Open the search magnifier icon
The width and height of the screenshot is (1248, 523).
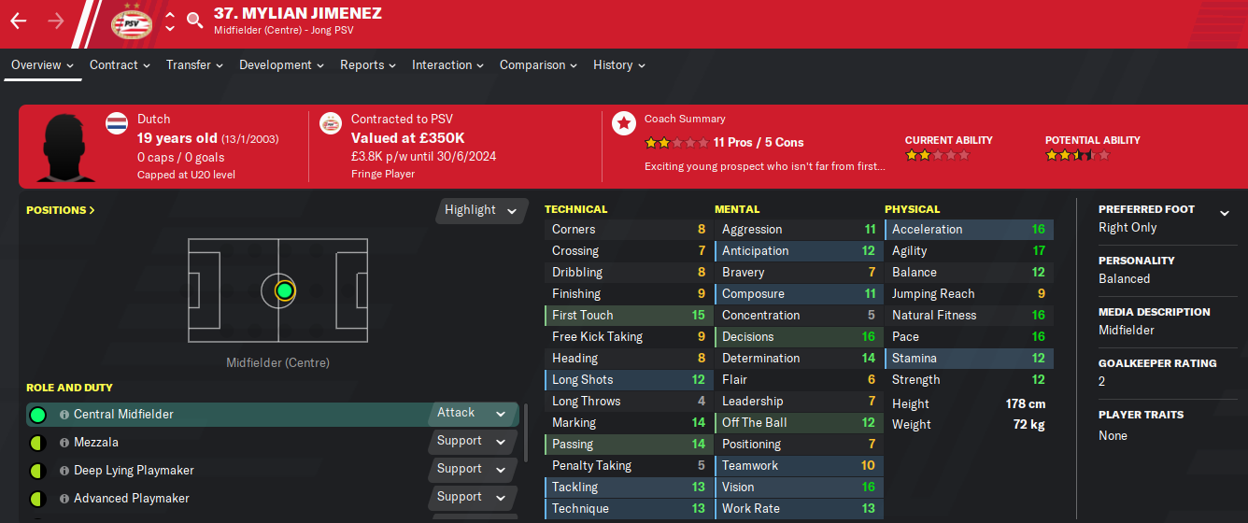pyautogui.click(x=194, y=20)
